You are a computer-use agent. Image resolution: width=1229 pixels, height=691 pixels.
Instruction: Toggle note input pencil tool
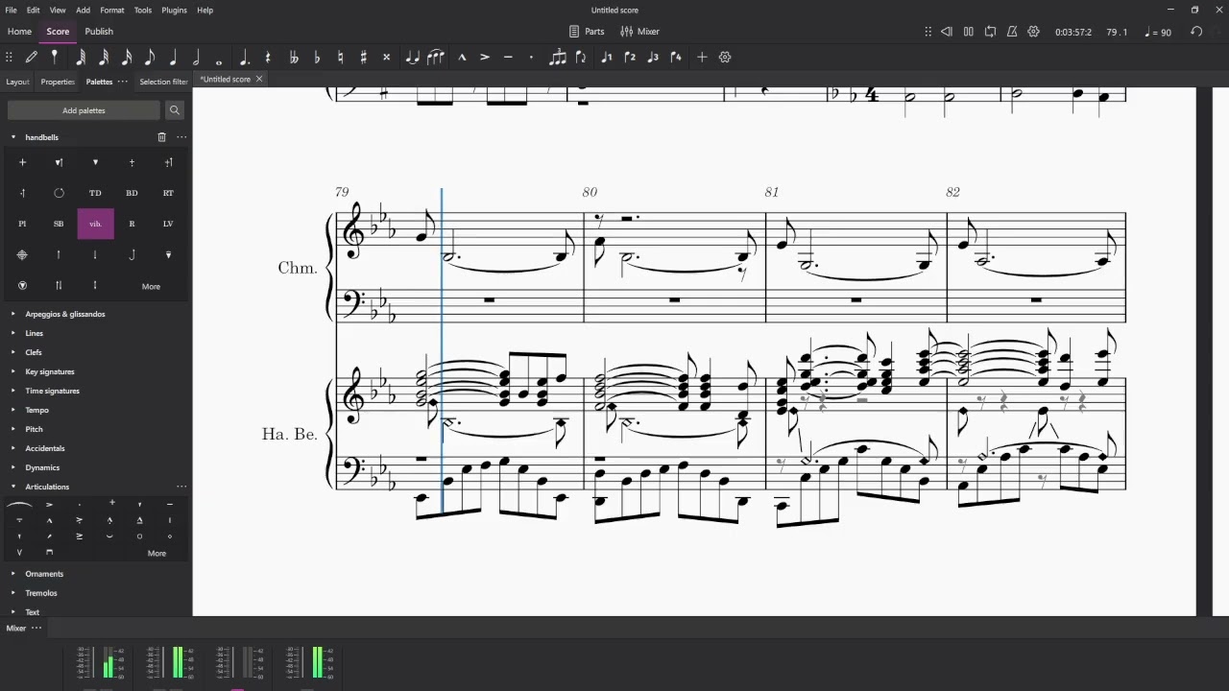point(32,58)
